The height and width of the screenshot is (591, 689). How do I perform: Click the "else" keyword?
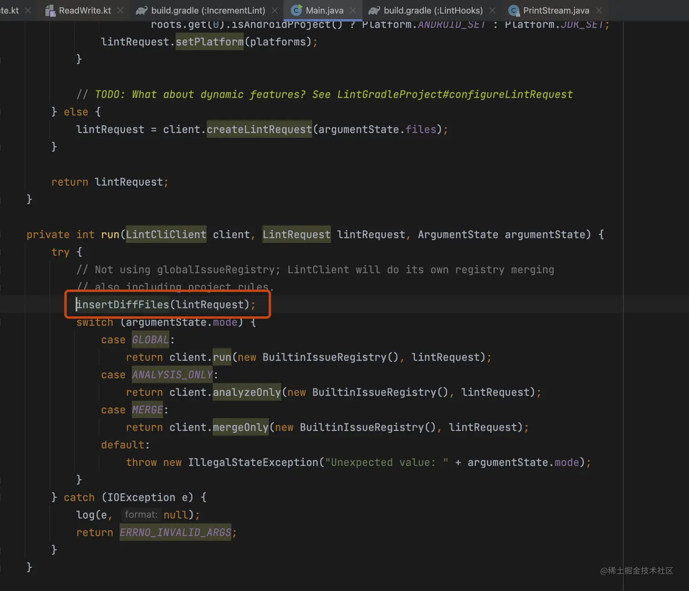pyautogui.click(x=76, y=112)
